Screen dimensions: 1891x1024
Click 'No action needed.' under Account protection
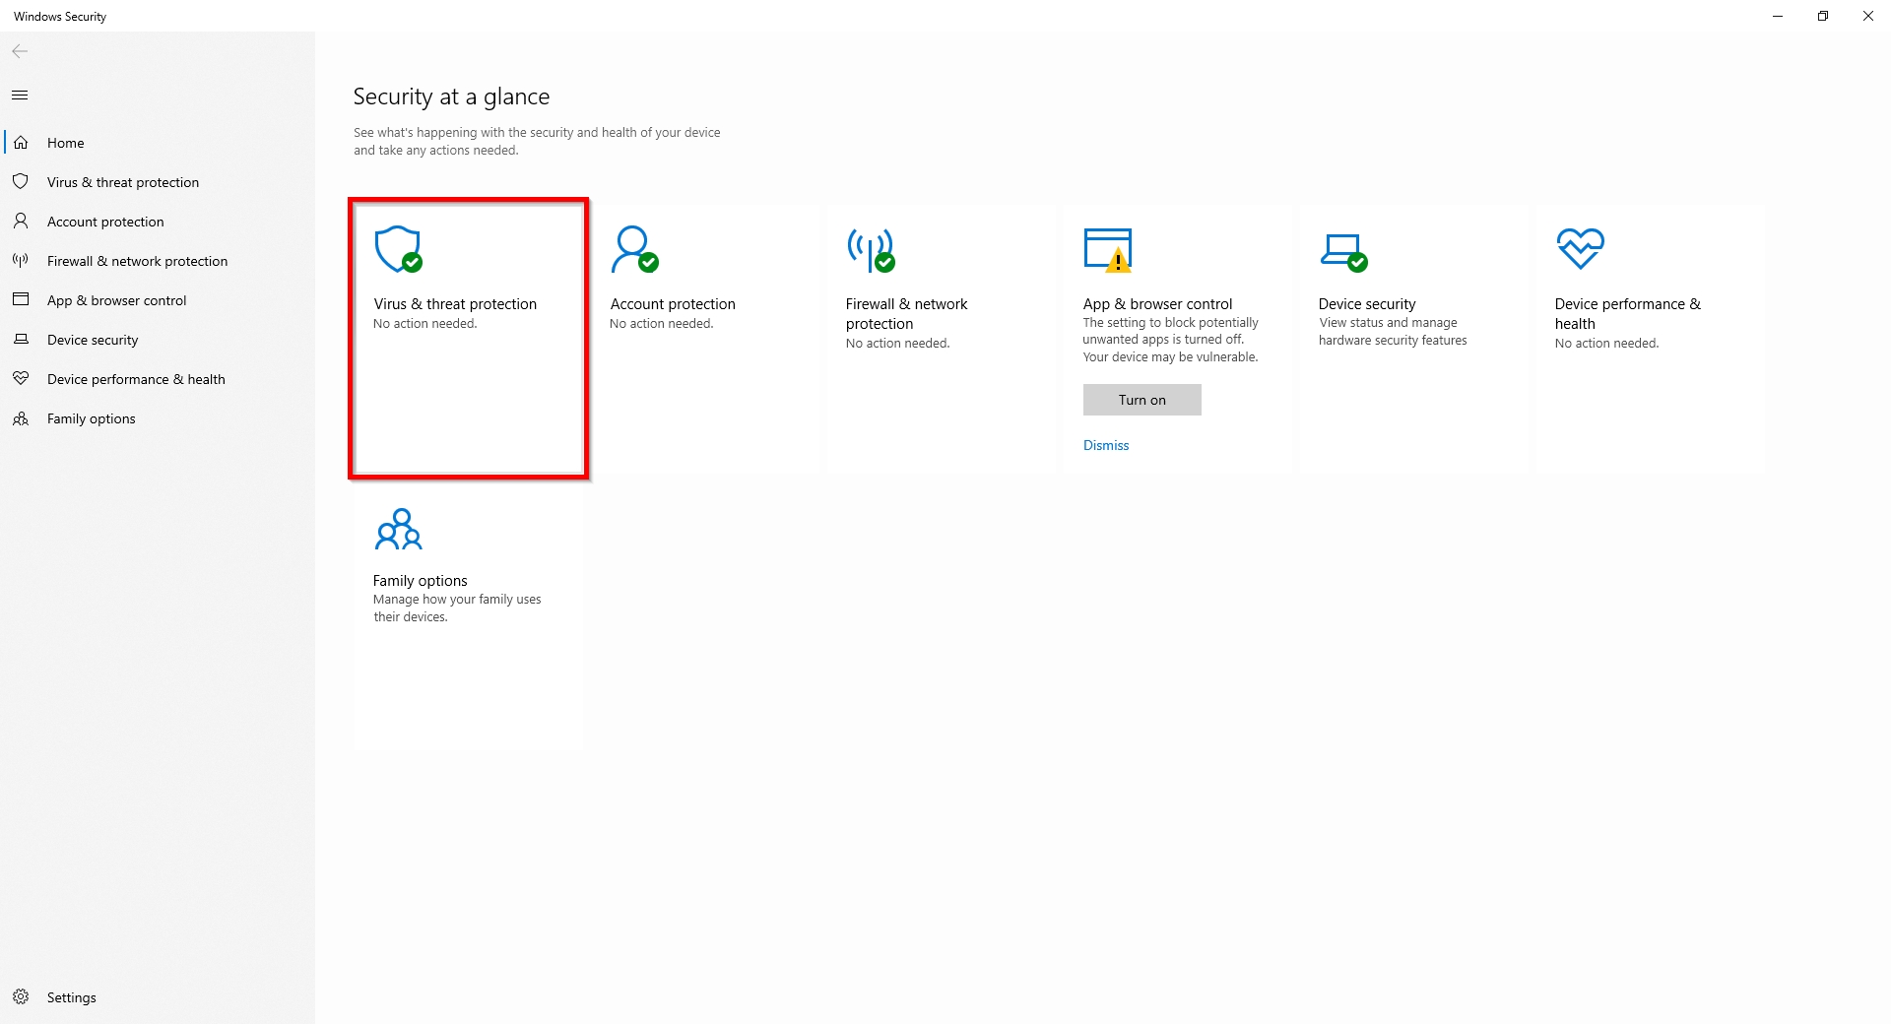click(x=661, y=324)
